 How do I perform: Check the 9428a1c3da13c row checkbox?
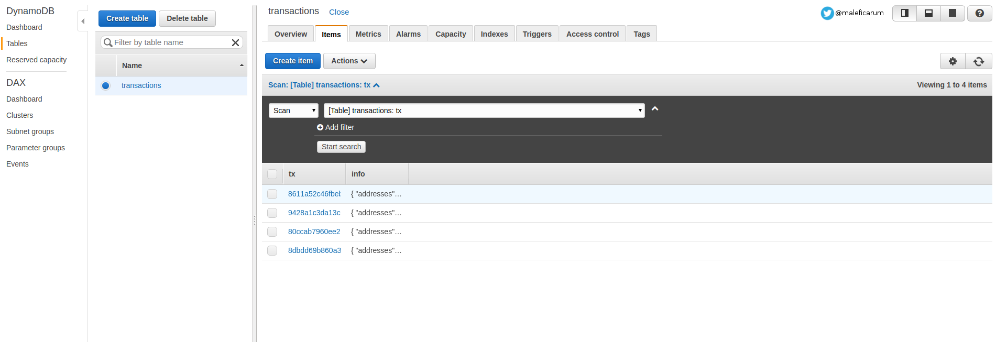pos(272,213)
